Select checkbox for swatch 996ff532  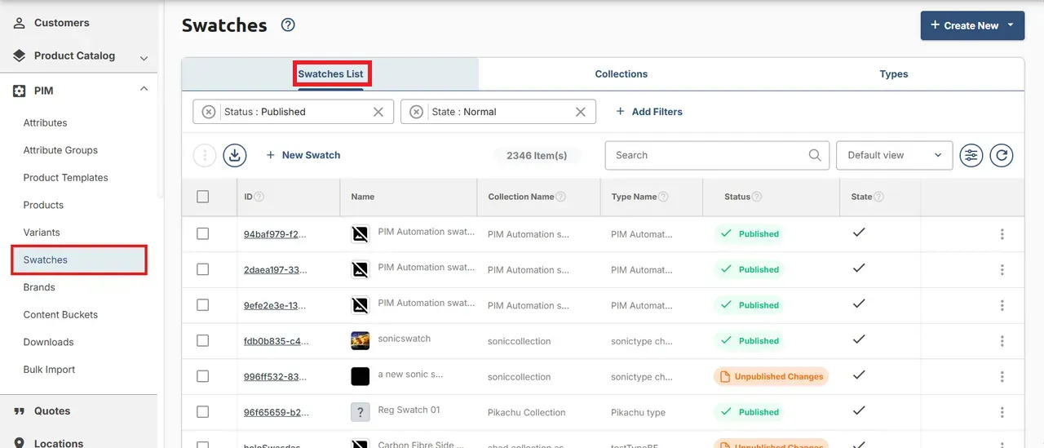(x=203, y=376)
